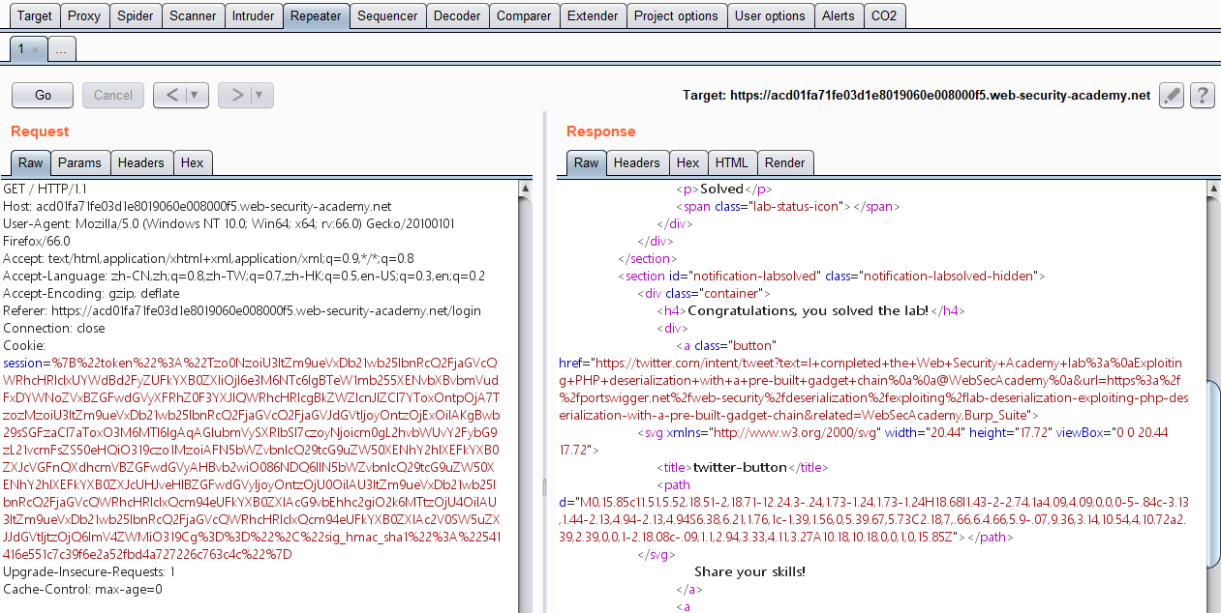This screenshot has height=613, width=1221.
Task: Click the GET / HTTP/1.1 request line
Action: [45, 189]
